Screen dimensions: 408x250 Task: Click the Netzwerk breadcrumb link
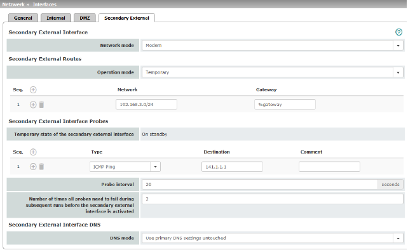tap(13, 4)
